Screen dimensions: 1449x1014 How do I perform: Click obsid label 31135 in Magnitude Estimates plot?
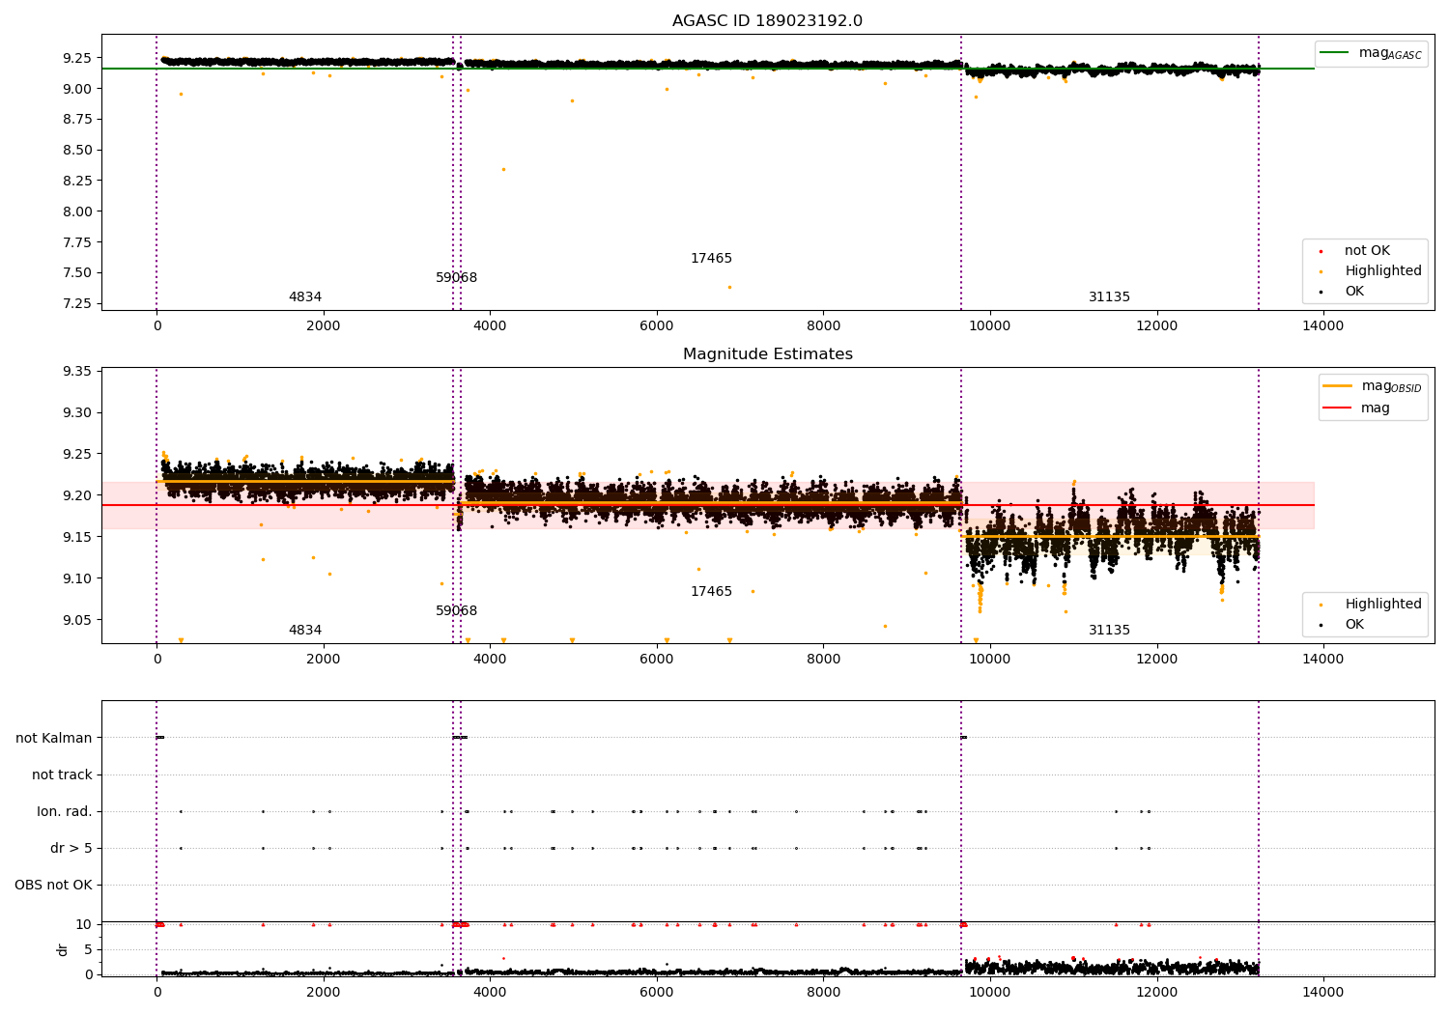(x=1109, y=631)
